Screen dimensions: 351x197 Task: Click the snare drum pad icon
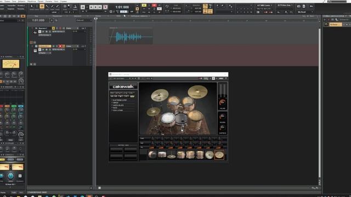[x=162, y=155]
